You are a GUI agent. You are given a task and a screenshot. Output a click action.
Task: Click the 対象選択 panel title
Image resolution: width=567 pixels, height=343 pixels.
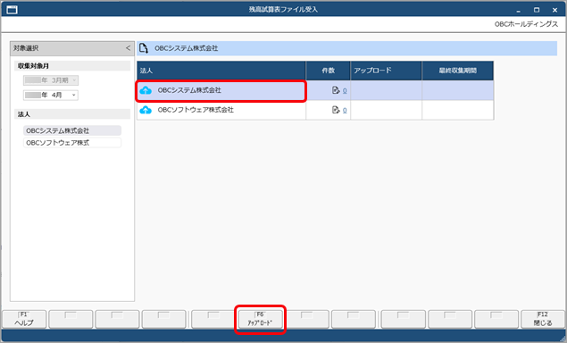tap(26, 48)
